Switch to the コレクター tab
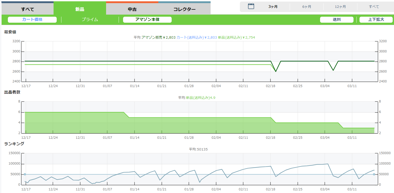The width and height of the screenshot is (394, 193). coord(184,9)
